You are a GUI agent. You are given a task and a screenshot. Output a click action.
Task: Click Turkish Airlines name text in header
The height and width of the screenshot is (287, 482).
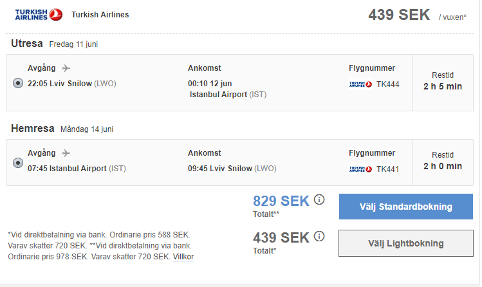(100, 15)
